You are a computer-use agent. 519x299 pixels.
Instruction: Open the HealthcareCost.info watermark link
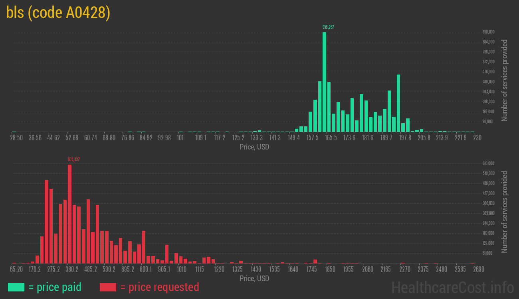tap(452, 287)
